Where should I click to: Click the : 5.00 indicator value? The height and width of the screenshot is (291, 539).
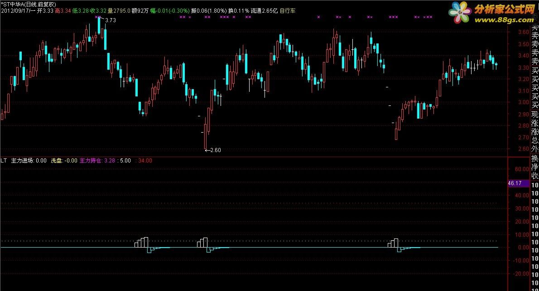coord(124,161)
